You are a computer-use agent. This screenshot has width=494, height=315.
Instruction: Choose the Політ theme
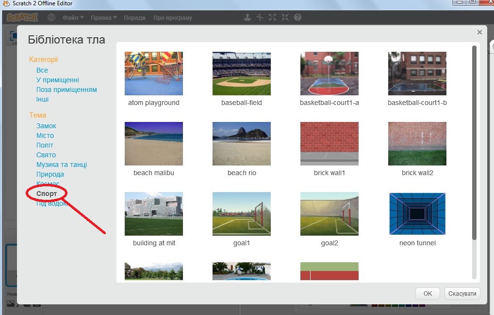45,146
